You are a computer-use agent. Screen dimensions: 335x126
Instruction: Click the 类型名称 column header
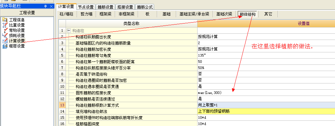point(132,24)
